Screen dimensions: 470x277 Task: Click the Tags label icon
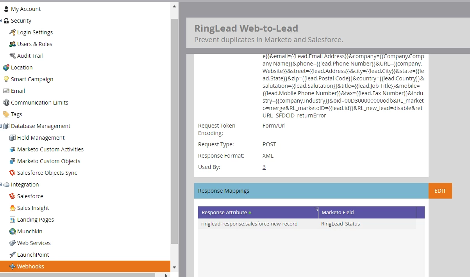click(6, 114)
